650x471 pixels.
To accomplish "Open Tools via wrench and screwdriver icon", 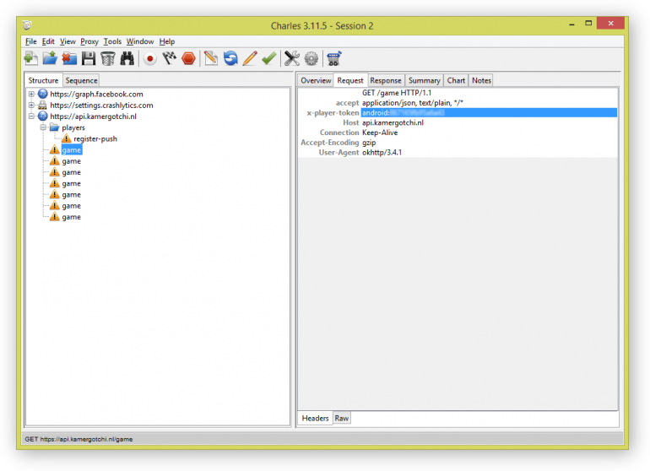I will [292, 58].
